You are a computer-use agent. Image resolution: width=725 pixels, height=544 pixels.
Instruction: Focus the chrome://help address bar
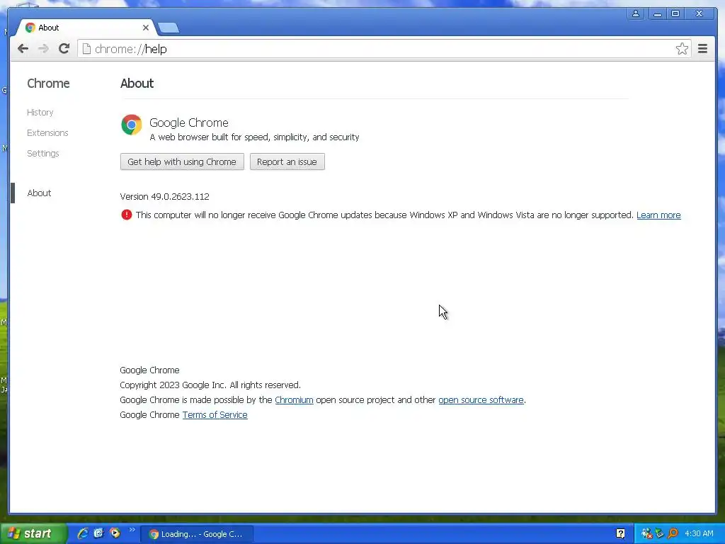point(384,49)
